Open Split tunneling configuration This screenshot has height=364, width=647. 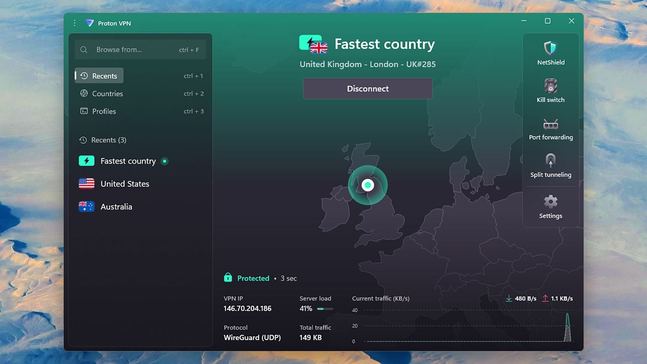(550, 165)
